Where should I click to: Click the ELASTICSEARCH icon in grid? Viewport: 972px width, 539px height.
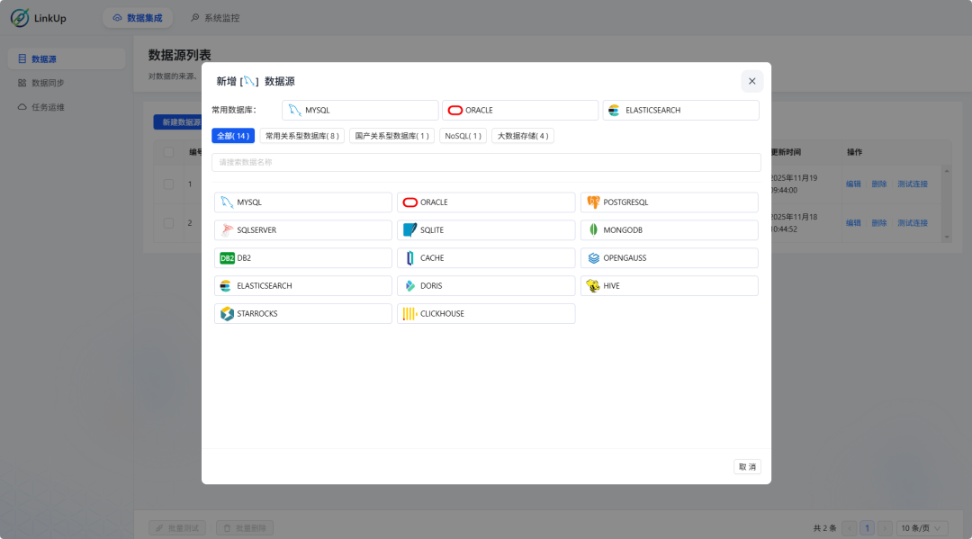pyautogui.click(x=226, y=285)
